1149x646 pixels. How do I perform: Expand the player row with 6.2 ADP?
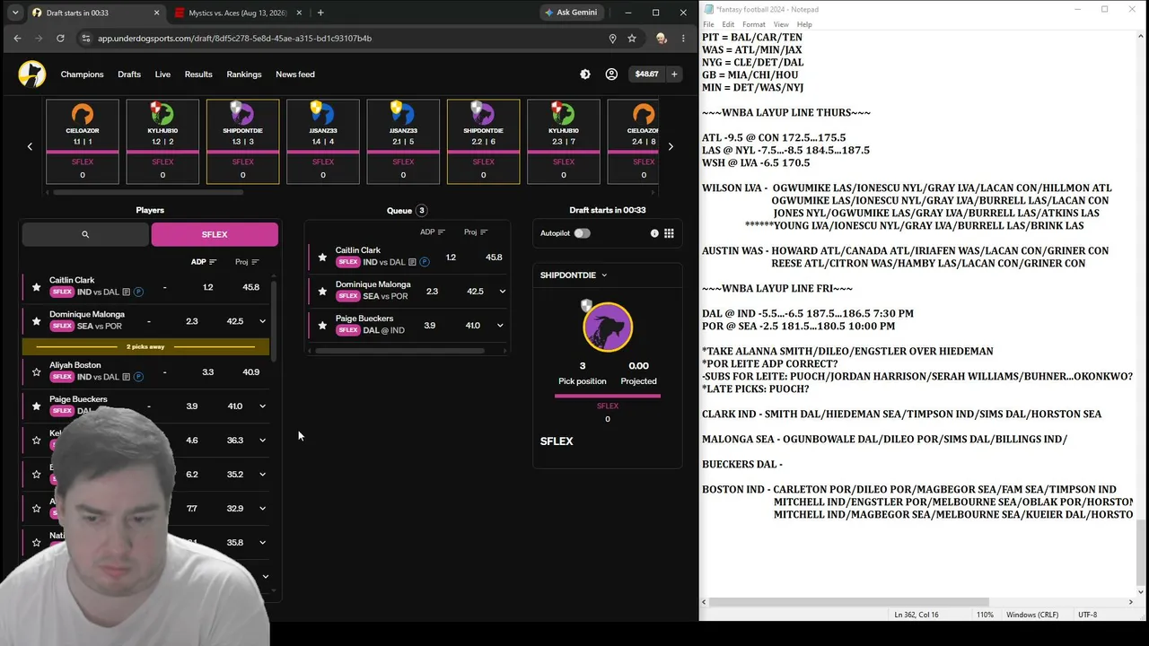(x=262, y=474)
